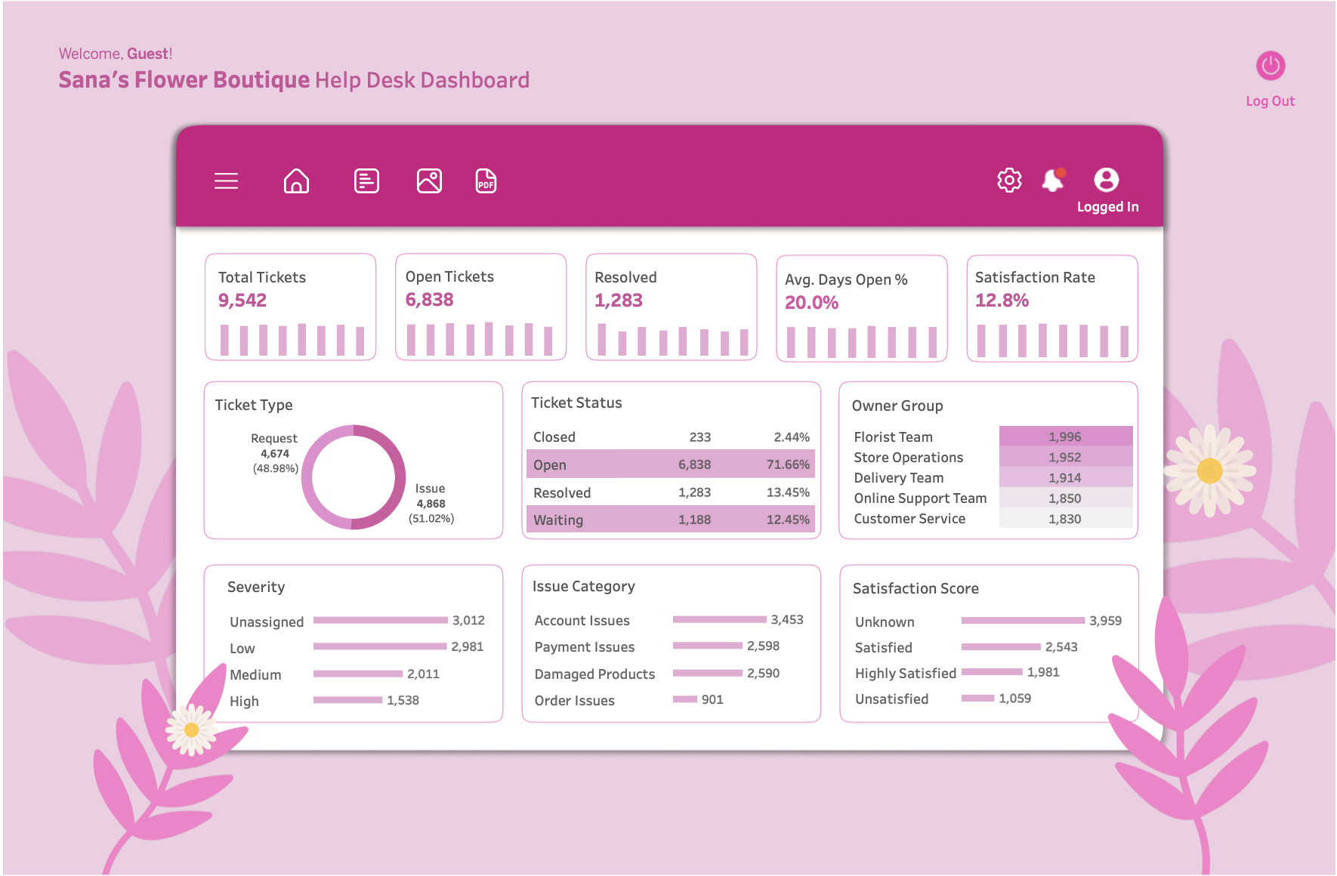Click the user profile icon
The height and width of the screenshot is (876, 1337).
pyautogui.click(x=1107, y=179)
